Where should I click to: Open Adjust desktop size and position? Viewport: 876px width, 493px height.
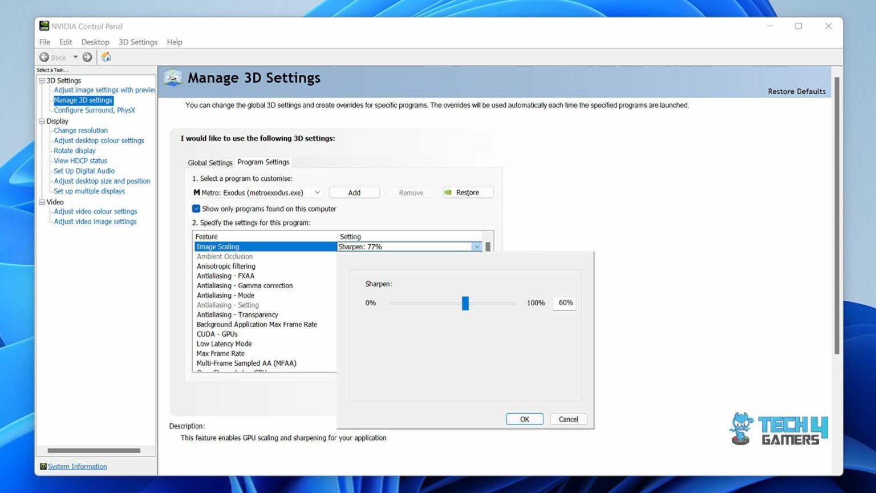102,181
